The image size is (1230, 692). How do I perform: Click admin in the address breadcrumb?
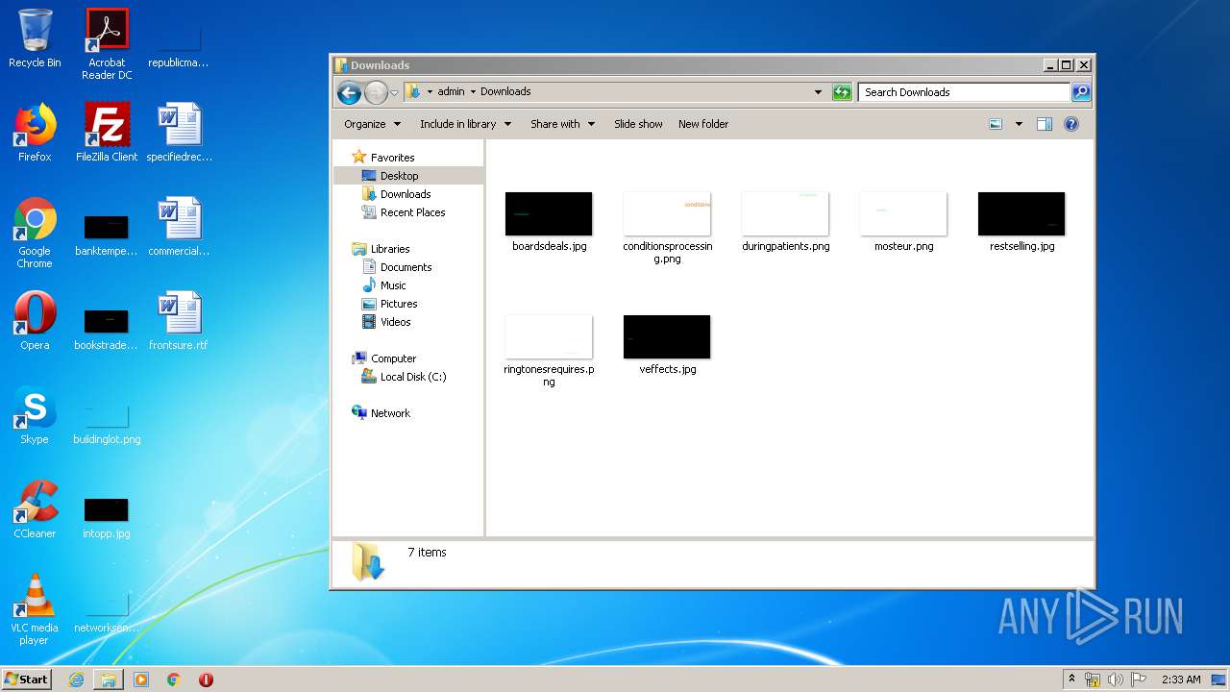[451, 92]
